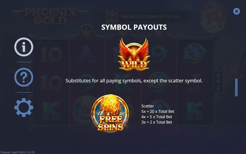Click the Symbol Payouts heading
Viewport: 246px width, 154px height.
click(134, 27)
